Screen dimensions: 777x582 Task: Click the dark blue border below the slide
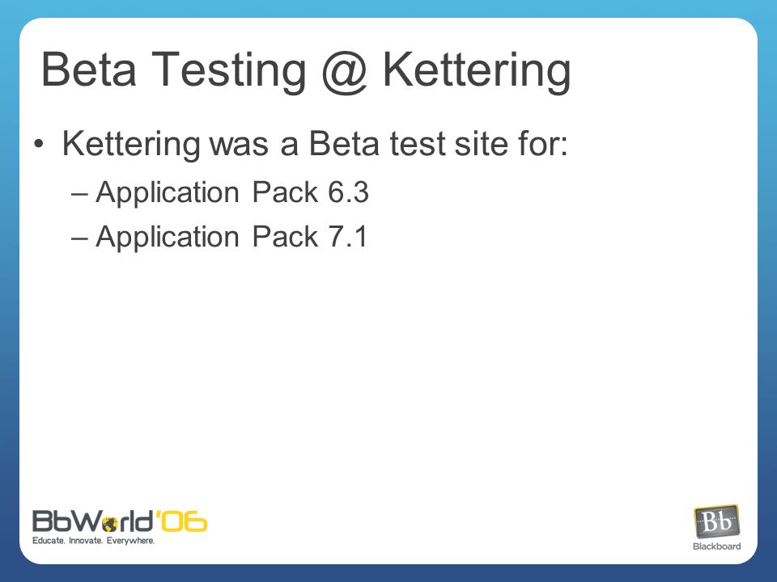tap(388, 574)
